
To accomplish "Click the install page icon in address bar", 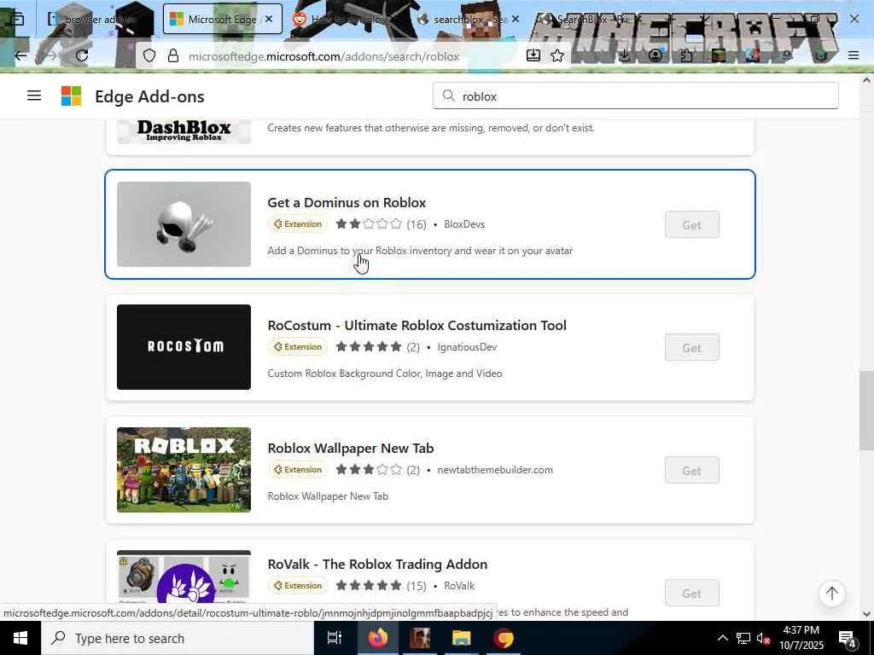I will pos(533,55).
